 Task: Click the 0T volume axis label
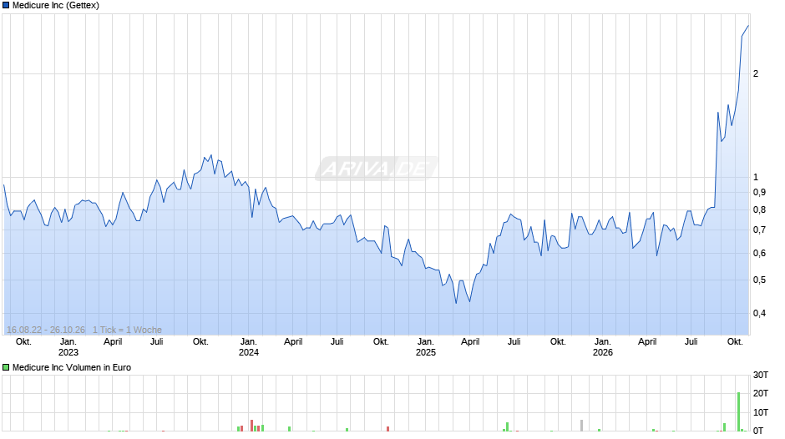click(758, 431)
